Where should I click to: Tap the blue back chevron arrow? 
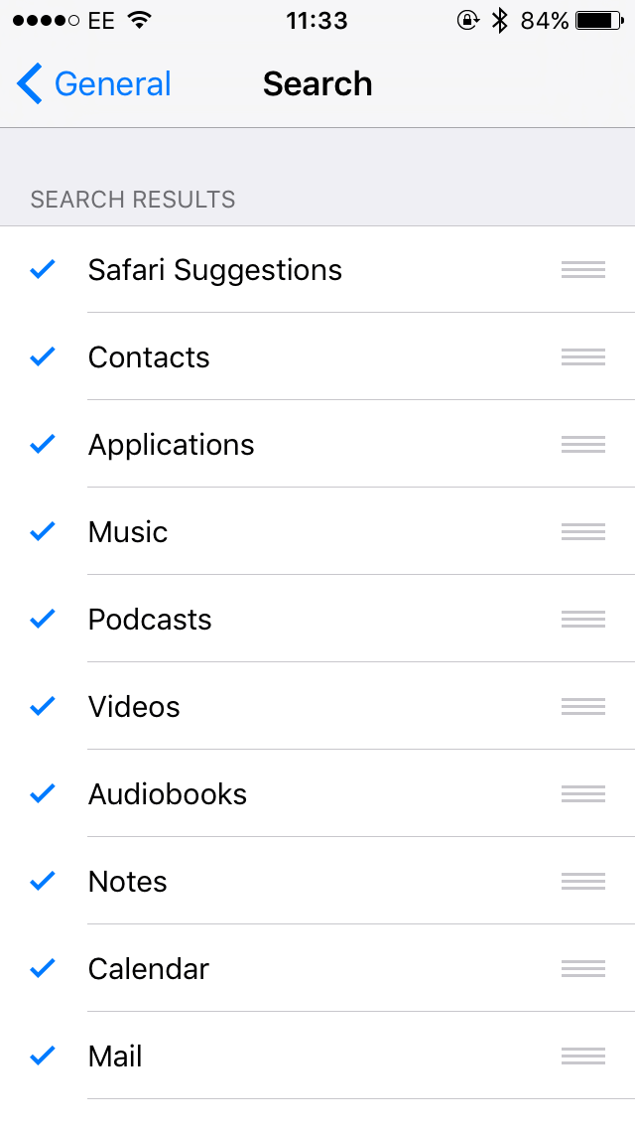click(x=30, y=83)
